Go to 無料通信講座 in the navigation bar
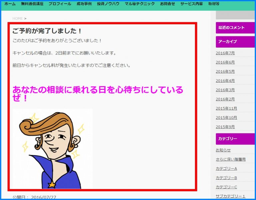The height and width of the screenshot is (200, 256). (x=32, y=4)
